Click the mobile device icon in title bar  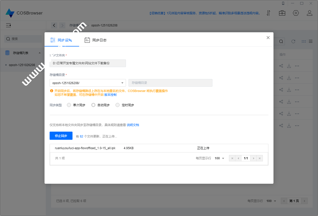click(x=283, y=3)
